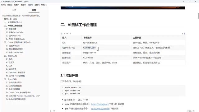This screenshot has height=112, width=199.
Task: Navigate to outline entry 4.3 任务
Action: (x=9, y=66)
